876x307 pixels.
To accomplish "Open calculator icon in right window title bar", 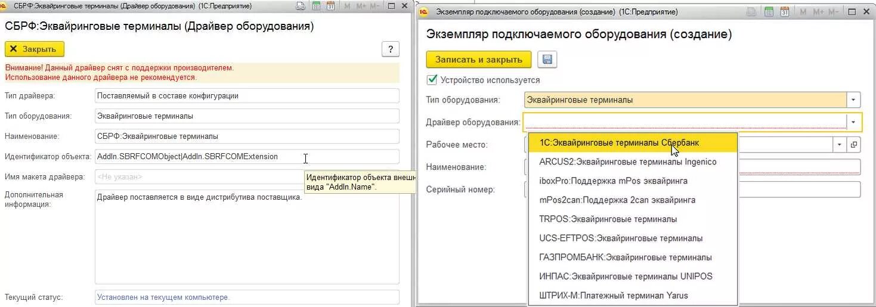I will click(769, 11).
